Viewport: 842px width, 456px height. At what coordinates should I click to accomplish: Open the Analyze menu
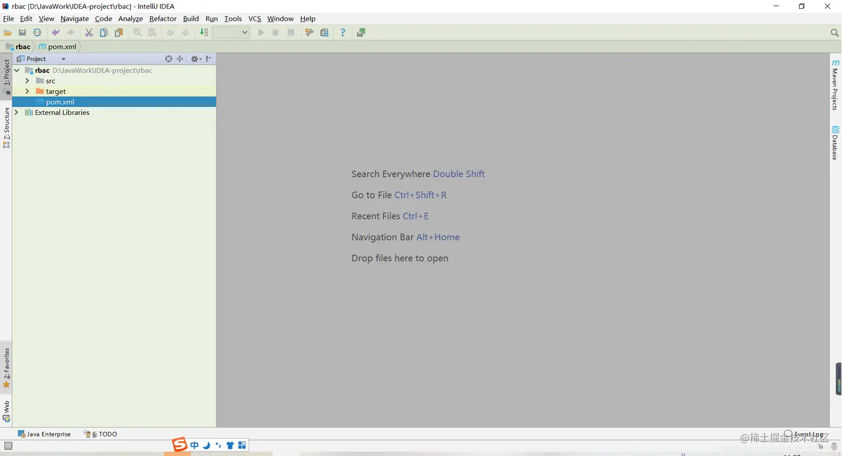tap(130, 18)
